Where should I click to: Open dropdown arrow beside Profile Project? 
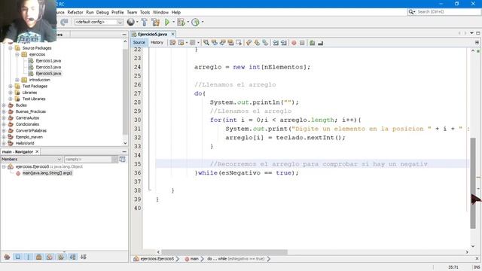[203, 22]
